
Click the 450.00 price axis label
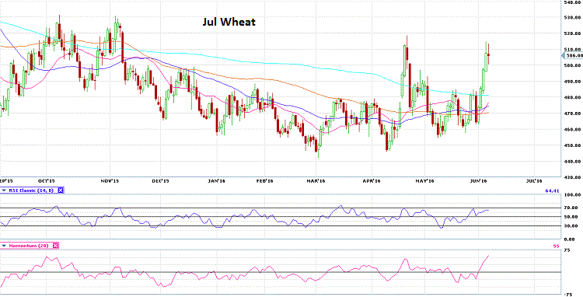(573, 145)
